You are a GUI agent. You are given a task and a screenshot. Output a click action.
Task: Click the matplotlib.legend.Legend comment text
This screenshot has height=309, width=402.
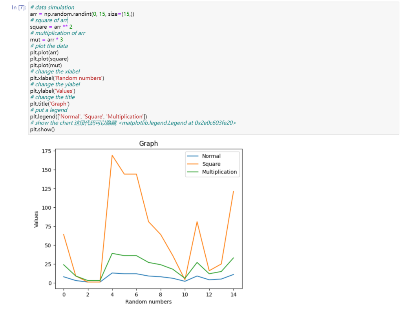(x=177, y=123)
